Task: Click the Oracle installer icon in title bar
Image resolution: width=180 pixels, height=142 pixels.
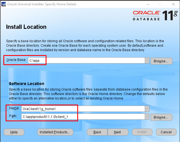Action: (x=3, y=4)
